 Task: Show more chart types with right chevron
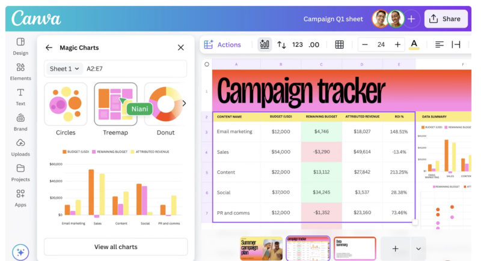point(184,103)
